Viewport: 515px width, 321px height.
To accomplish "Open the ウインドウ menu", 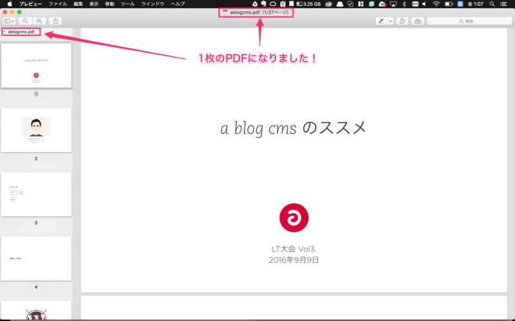I will coord(153,4).
